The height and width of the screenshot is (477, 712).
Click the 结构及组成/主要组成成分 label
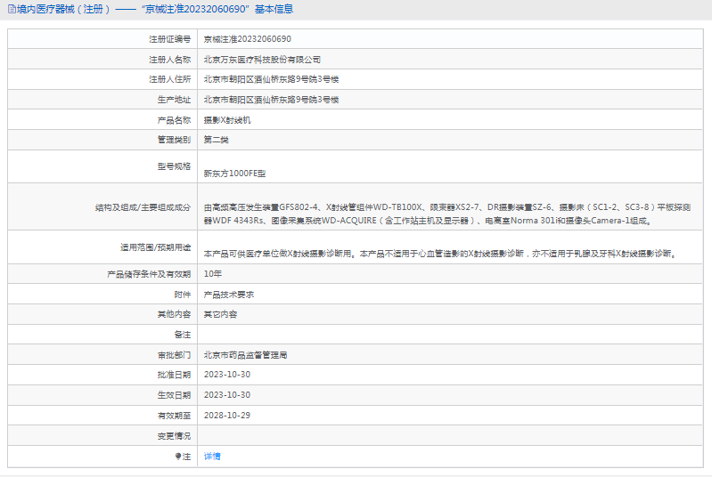pos(143,207)
